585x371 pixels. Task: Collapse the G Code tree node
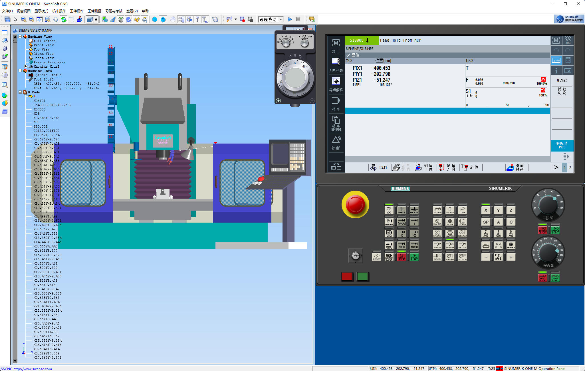pyautogui.click(x=20, y=92)
